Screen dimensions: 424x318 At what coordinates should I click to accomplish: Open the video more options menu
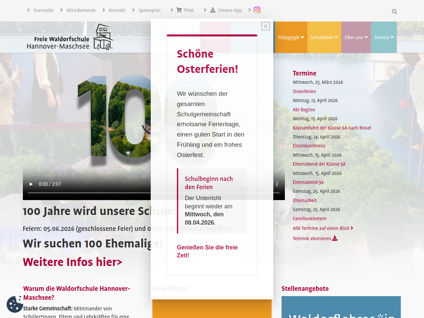(277, 184)
